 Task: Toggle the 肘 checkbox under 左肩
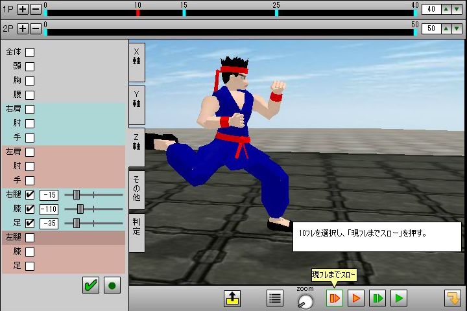(30, 167)
